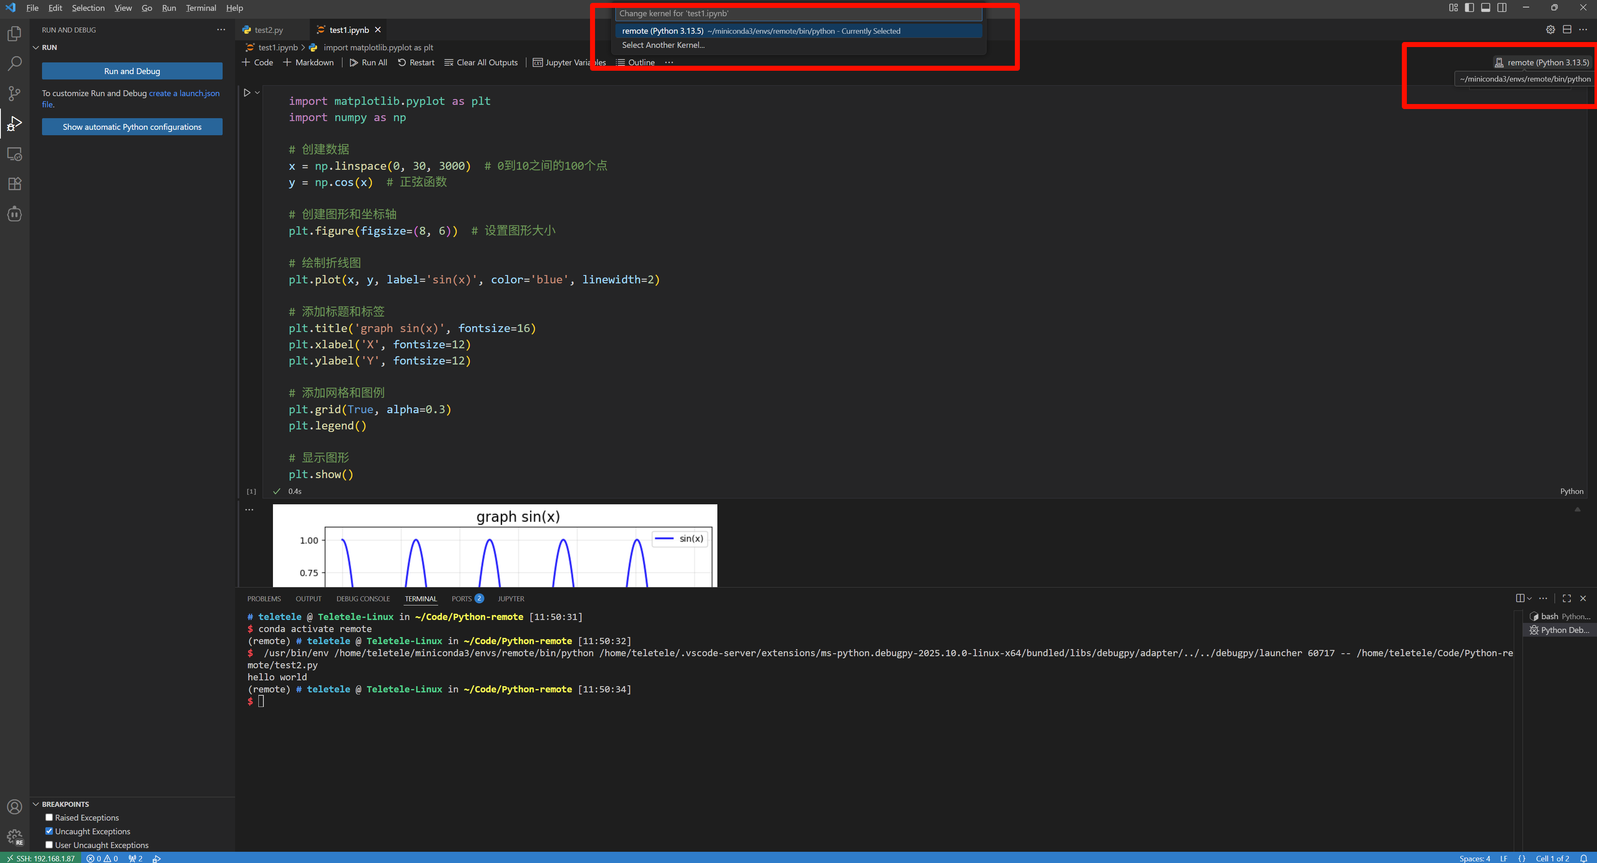The image size is (1597, 863).
Task: Clear All Outputs in the notebook
Action: (x=481, y=62)
